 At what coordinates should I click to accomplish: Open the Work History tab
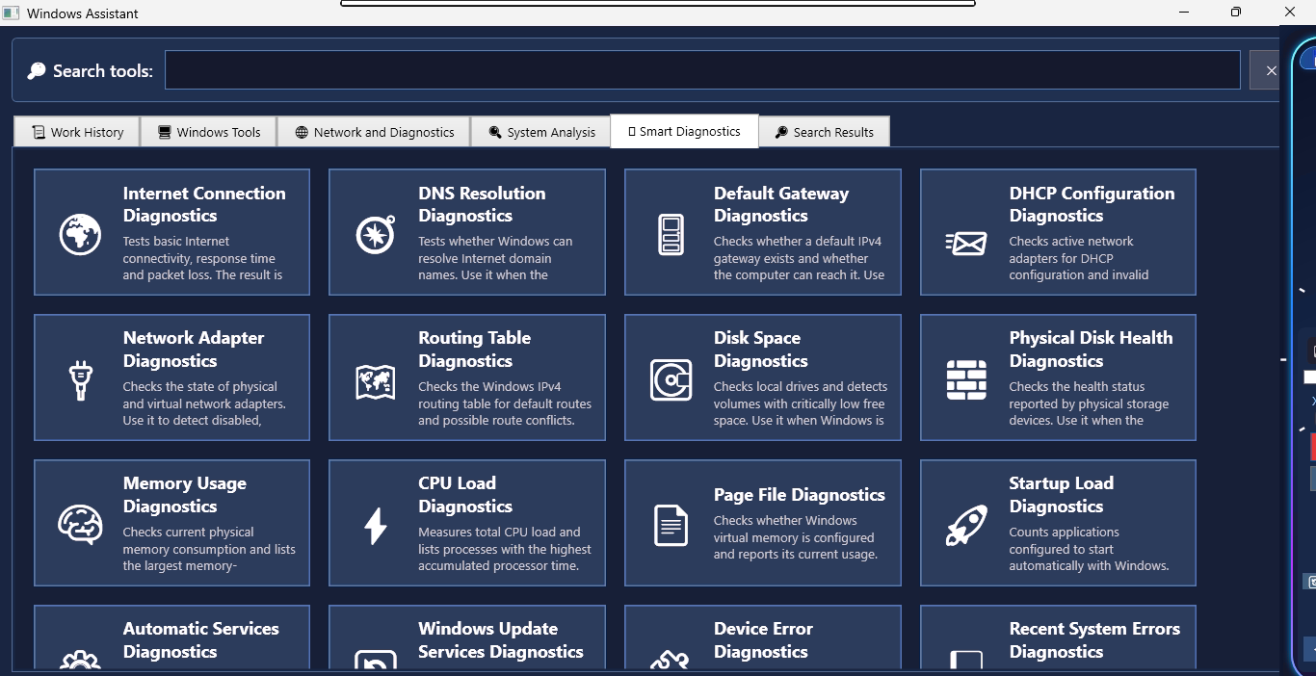[77, 132]
